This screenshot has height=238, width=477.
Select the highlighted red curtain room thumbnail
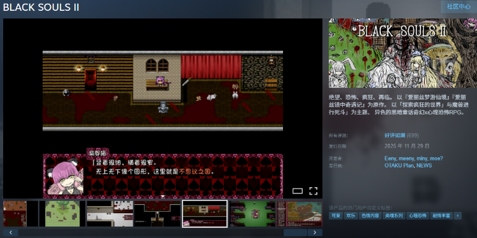click(205, 213)
